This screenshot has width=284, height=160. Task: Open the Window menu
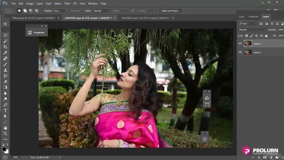[x=93, y=4]
